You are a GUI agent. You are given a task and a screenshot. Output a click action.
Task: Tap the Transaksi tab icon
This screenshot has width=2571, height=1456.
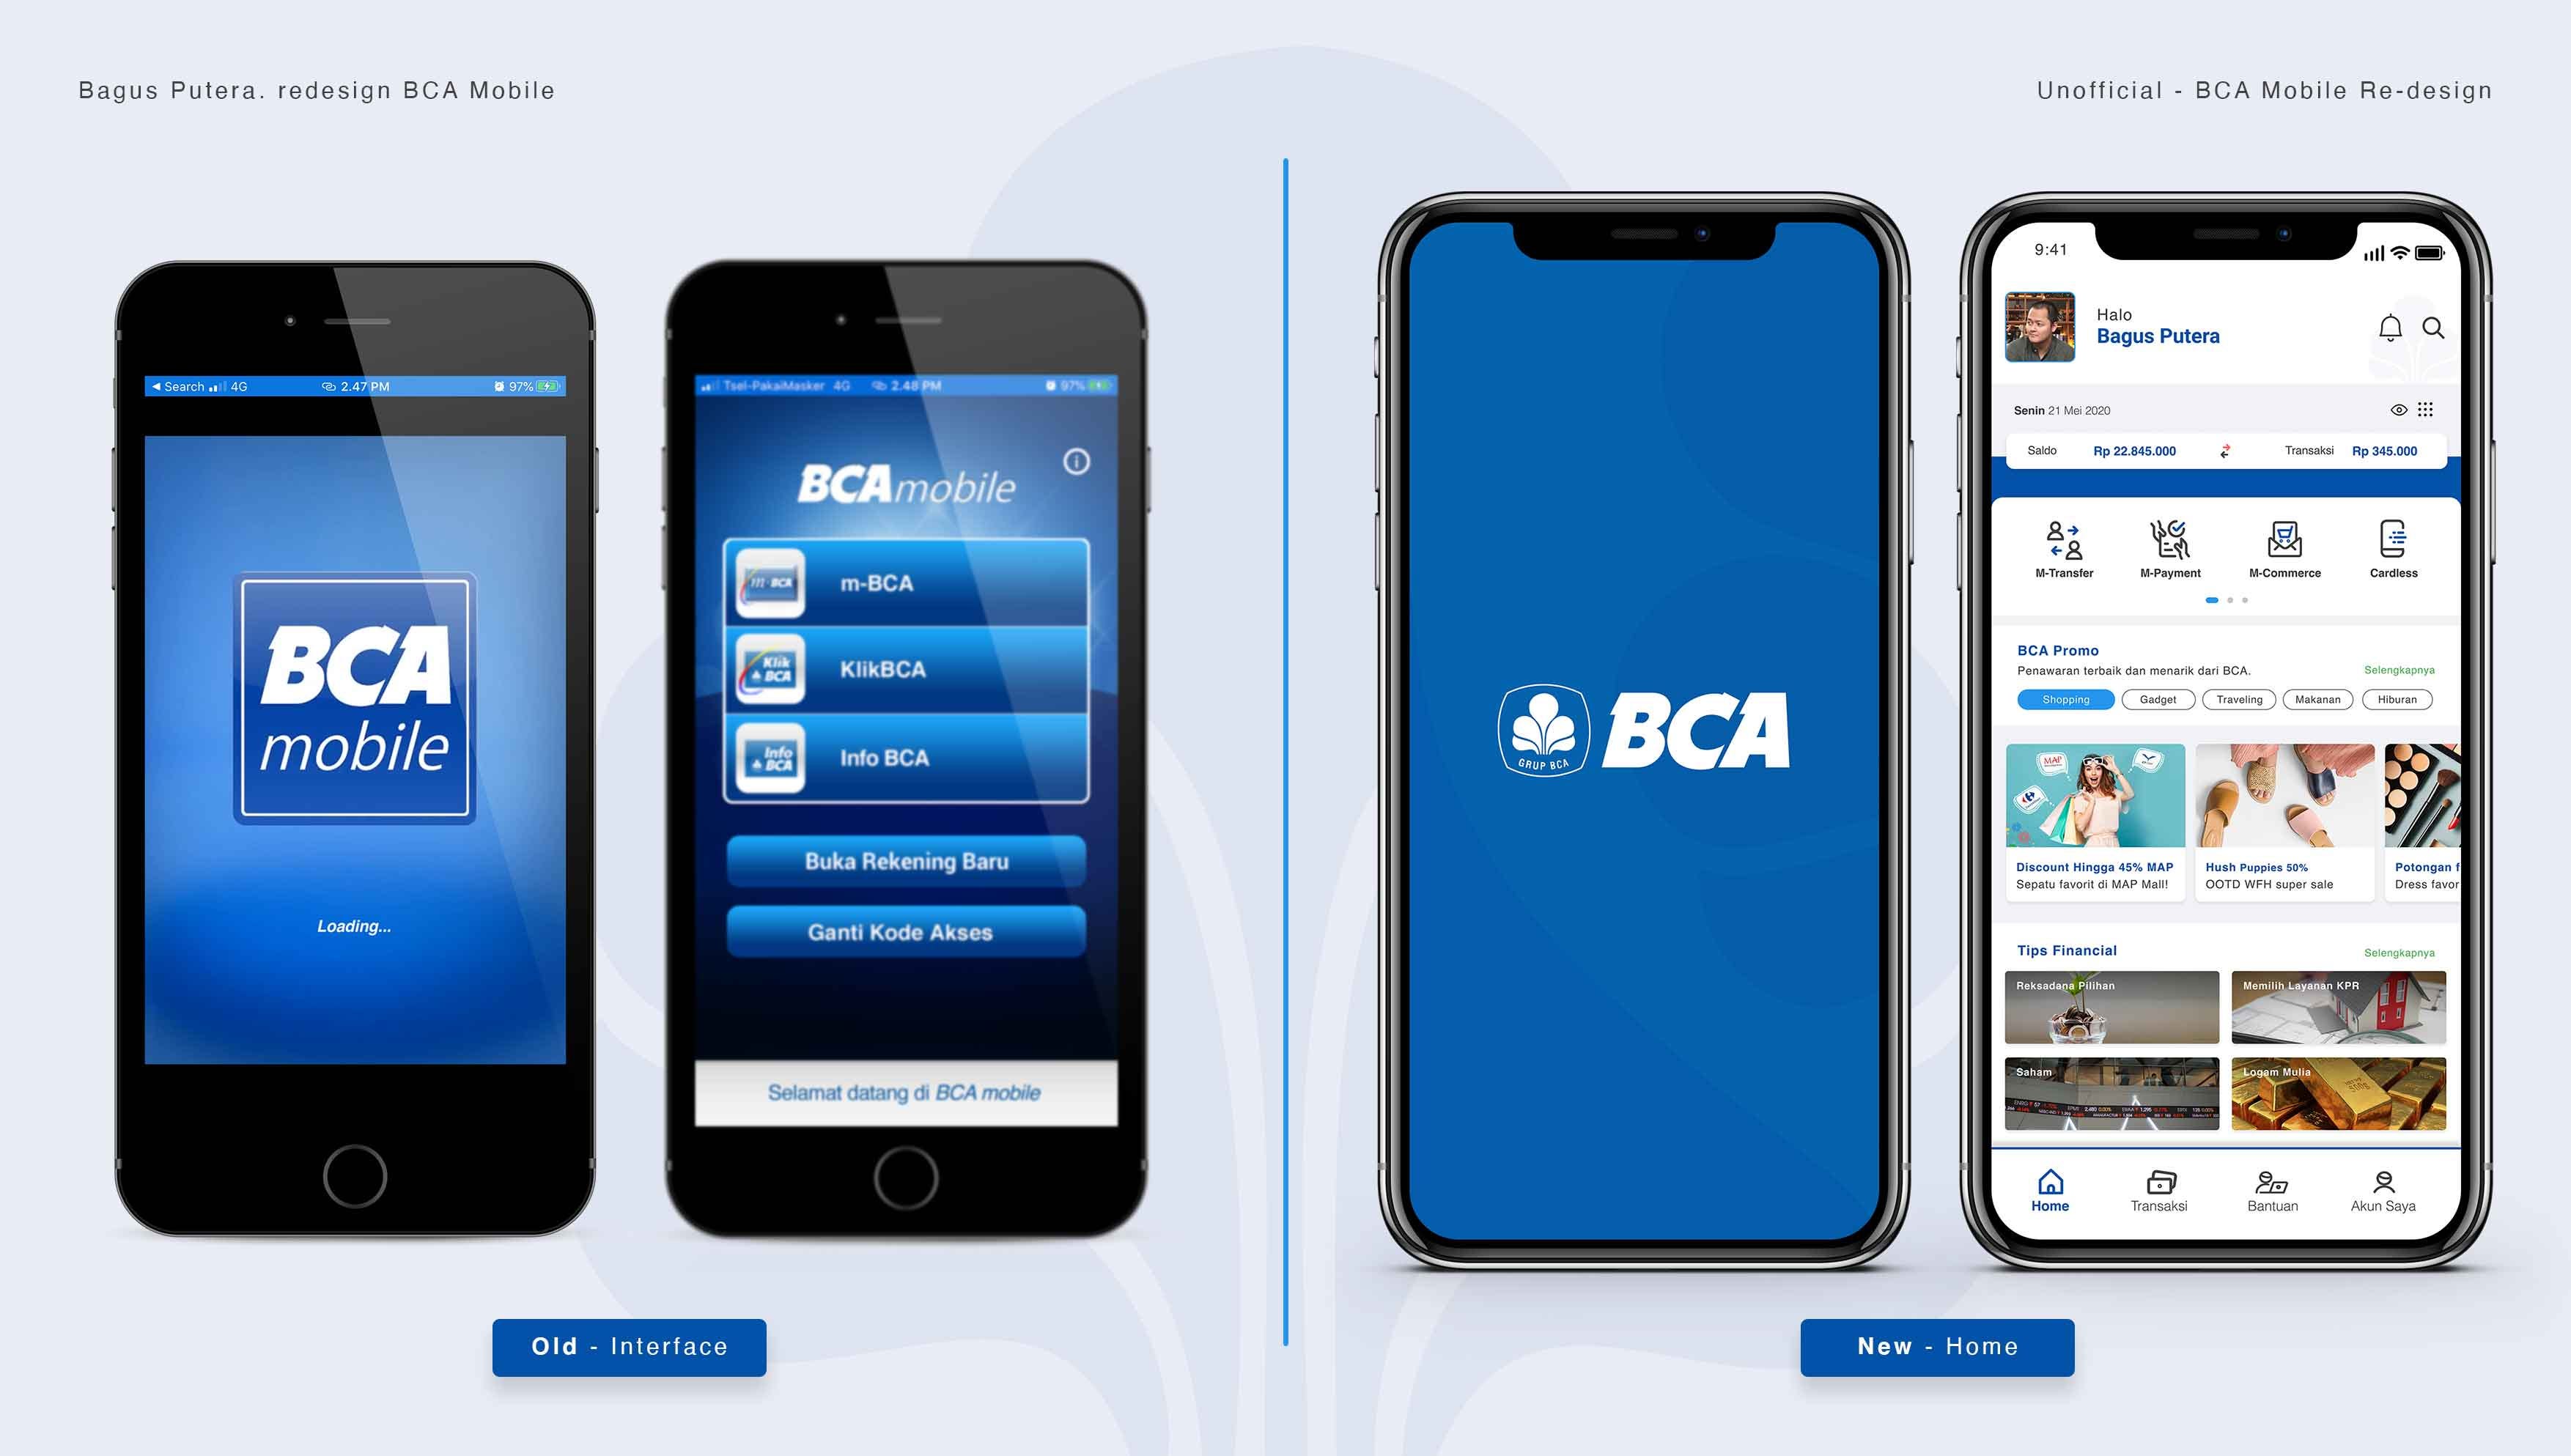point(2156,1186)
